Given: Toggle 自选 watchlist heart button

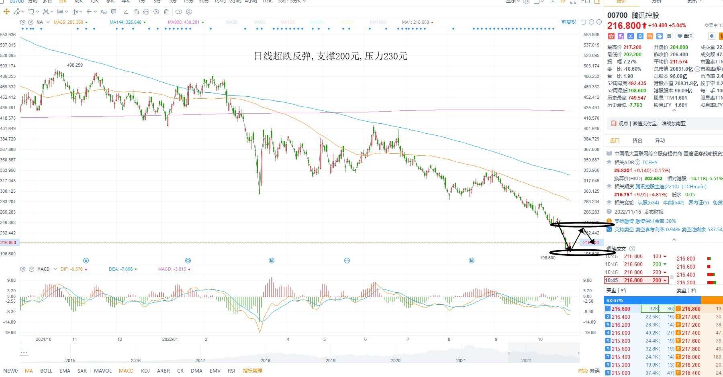Looking at the screenshot, I should [685, 36].
